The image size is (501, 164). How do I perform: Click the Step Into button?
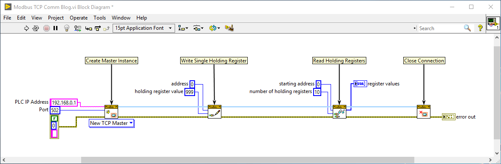pos(88,28)
